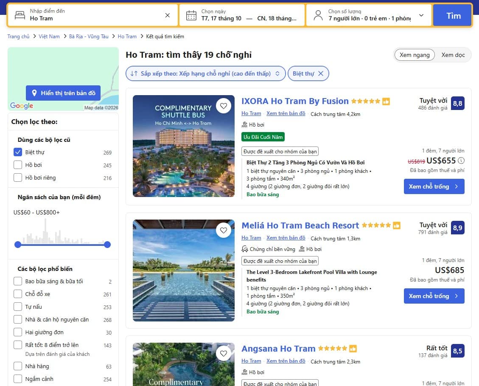Image resolution: width=479 pixels, height=386 pixels.
Task: Click Ho Tram location link under Meliá
Action: (251, 238)
